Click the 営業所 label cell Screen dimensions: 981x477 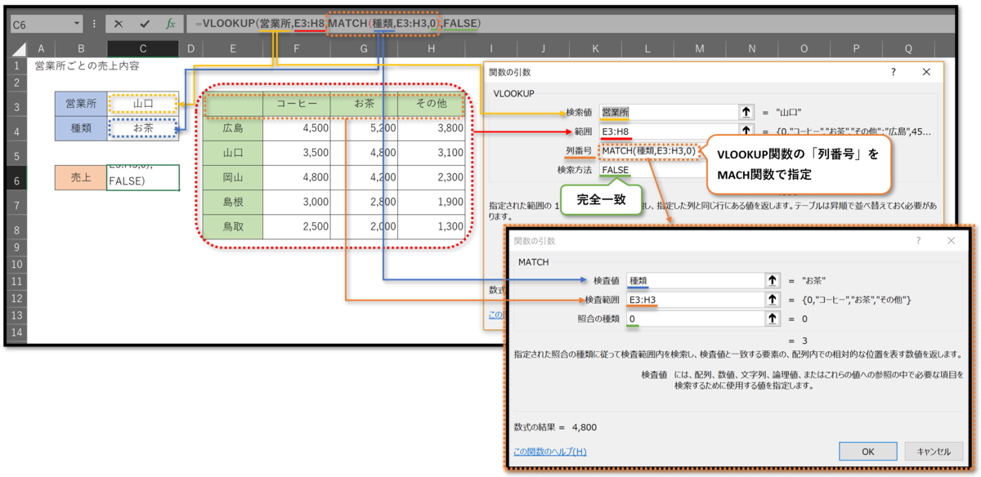(81, 104)
